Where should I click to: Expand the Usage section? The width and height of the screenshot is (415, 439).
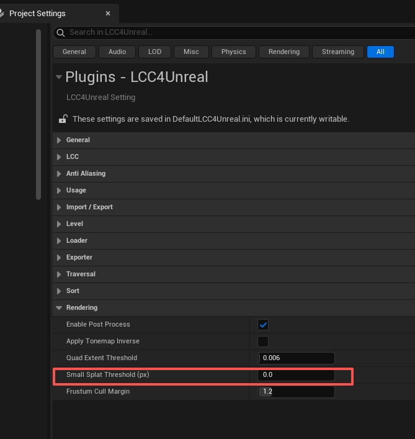pyautogui.click(x=59, y=191)
